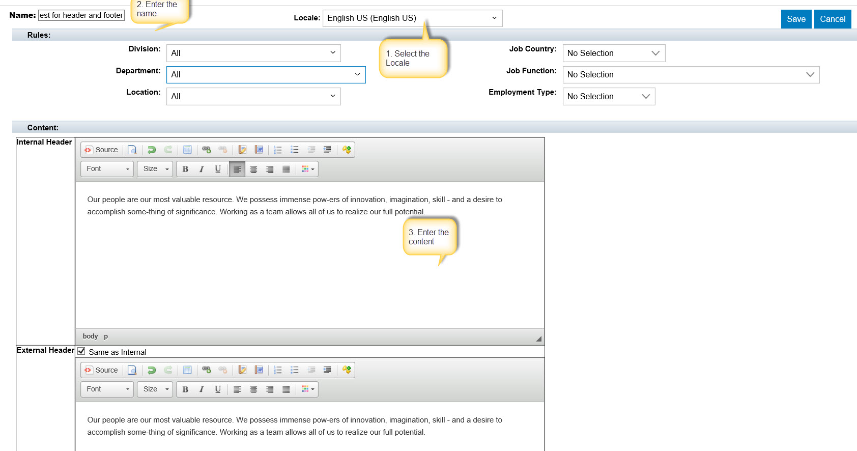Click Preview icon in External Header toolbar

click(132, 370)
